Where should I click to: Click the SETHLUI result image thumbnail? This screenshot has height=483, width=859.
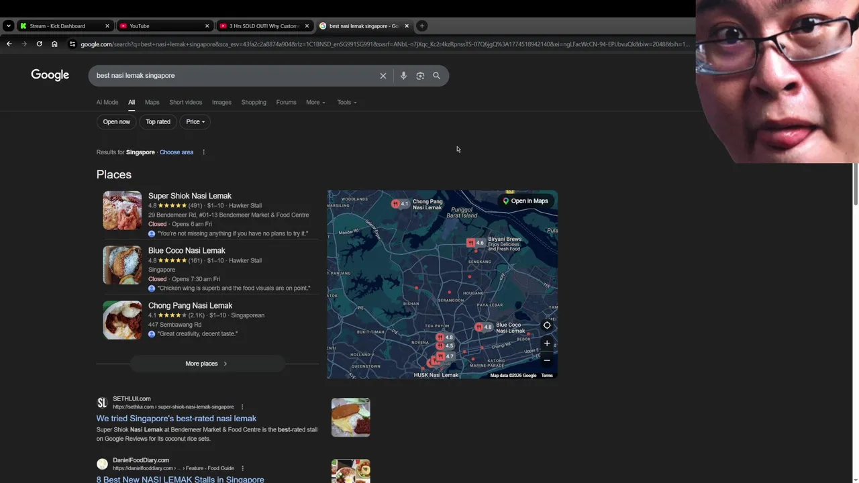tap(350, 417)
